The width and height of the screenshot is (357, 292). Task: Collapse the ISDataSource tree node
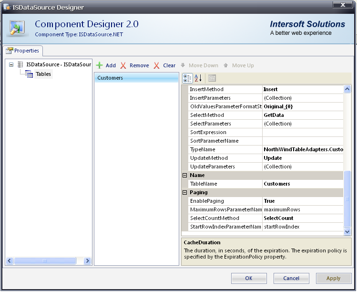(11, 64)
